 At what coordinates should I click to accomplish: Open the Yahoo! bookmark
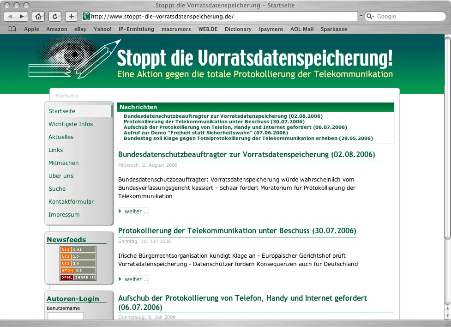click(x=102, y=29)
